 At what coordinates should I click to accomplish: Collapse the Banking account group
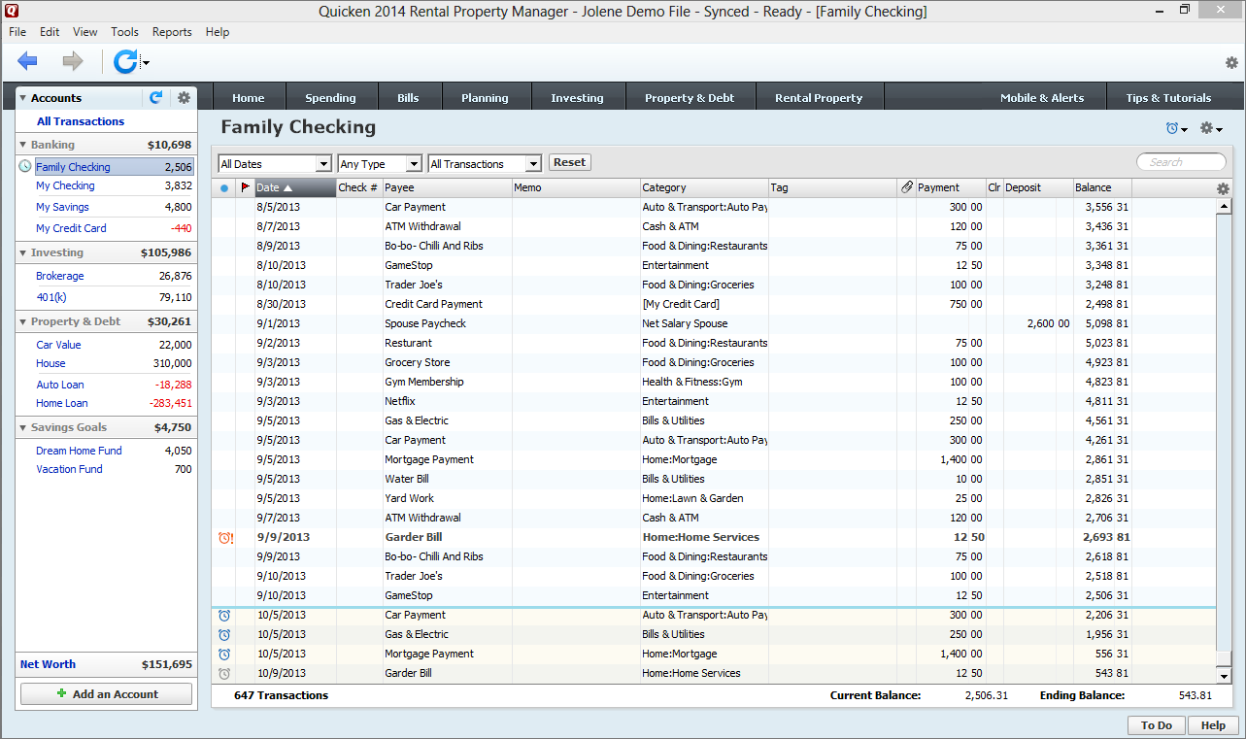pos(22,145)
